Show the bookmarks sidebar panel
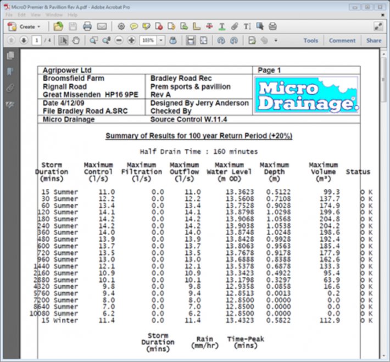This screenshot has height=362, width=390. (x=10, y=71)
